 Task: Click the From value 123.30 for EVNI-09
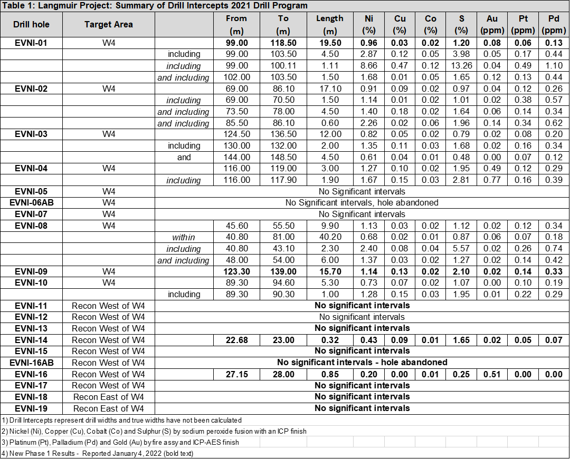click(x=236, y=271)
